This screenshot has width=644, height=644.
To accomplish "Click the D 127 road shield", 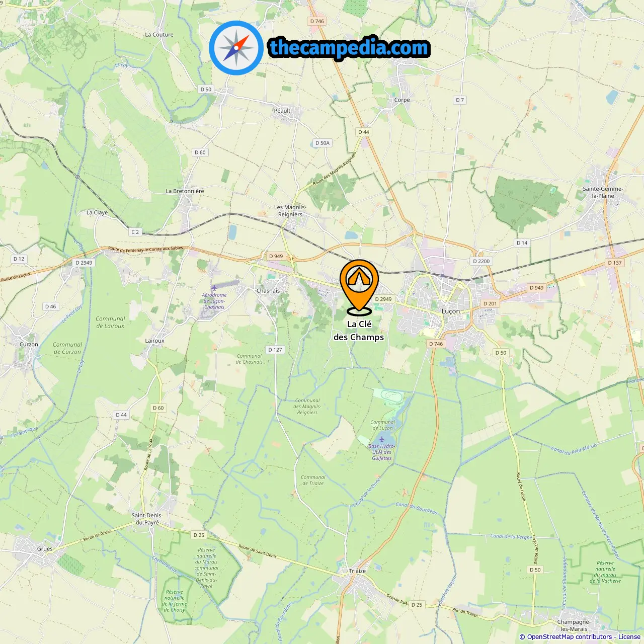I will click(275, 350).
